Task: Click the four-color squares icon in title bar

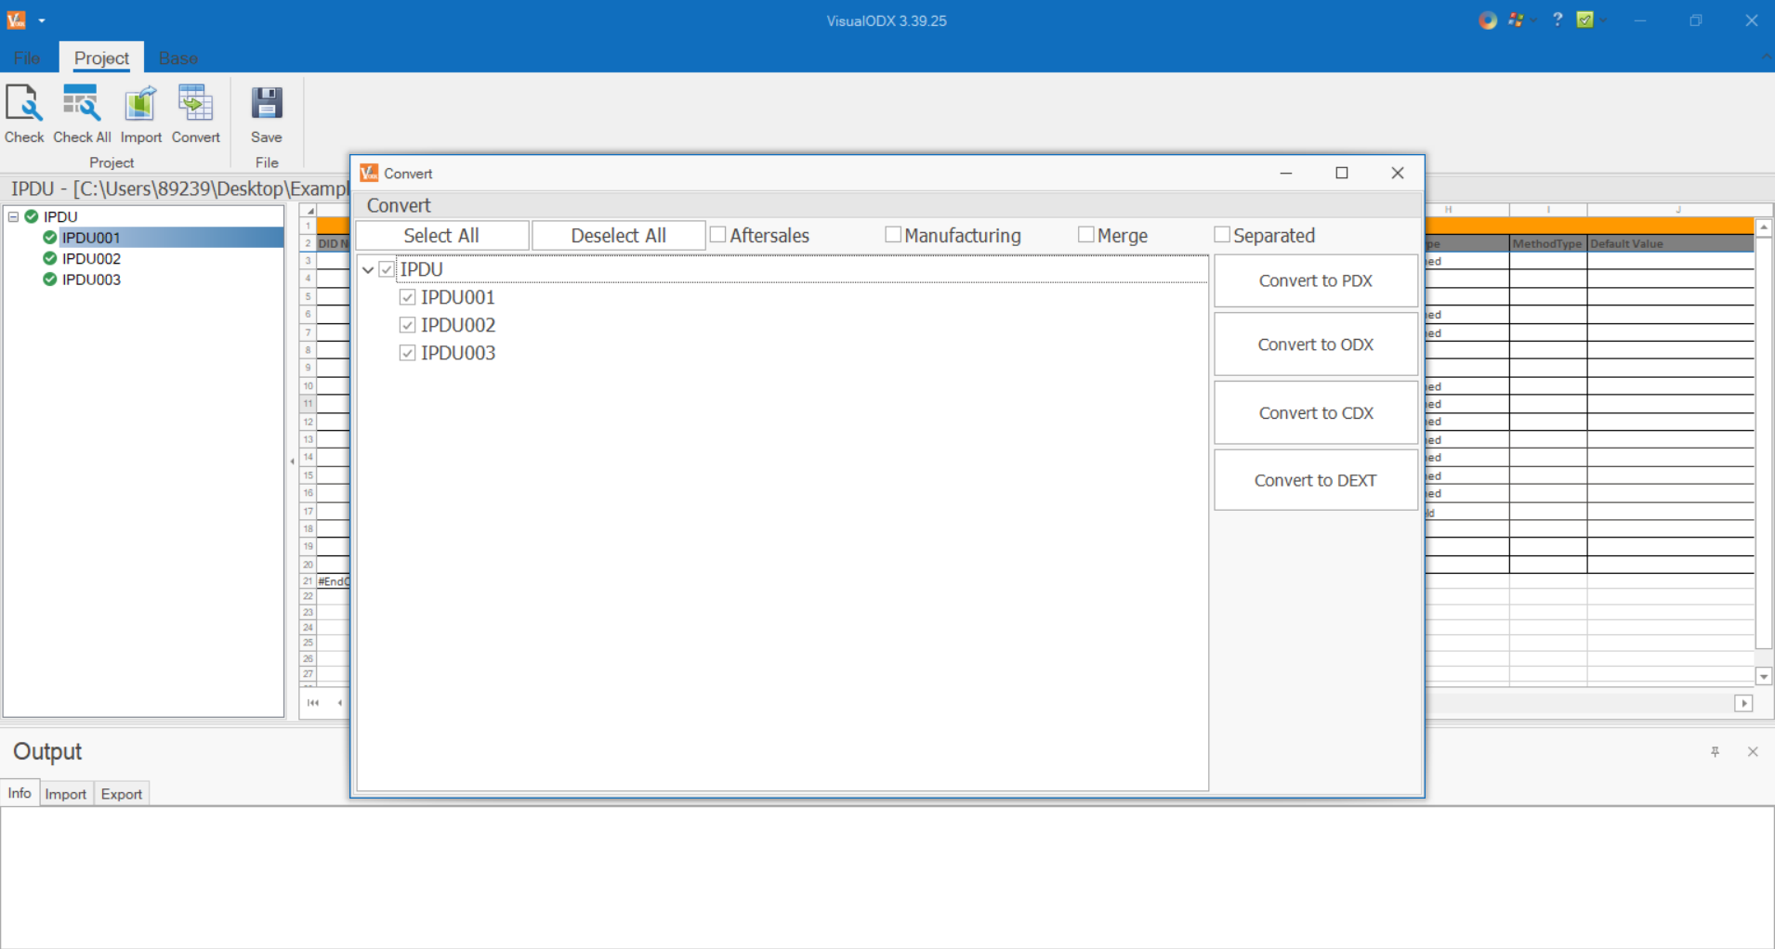Action: click(1516, 19)
